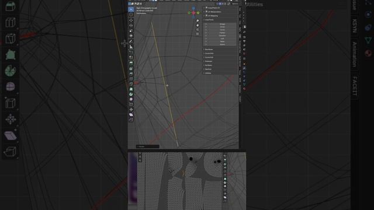Select the small Rip Region tool icon
374x210 pixels.
point(131,120)
